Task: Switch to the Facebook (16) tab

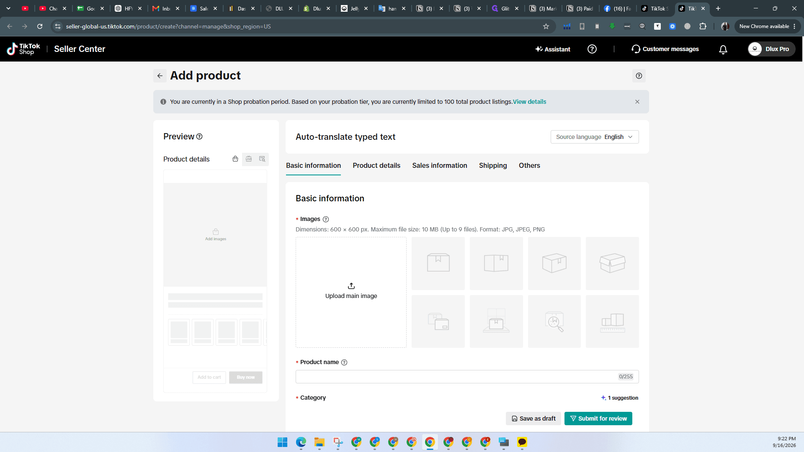Action: [618, 8]
